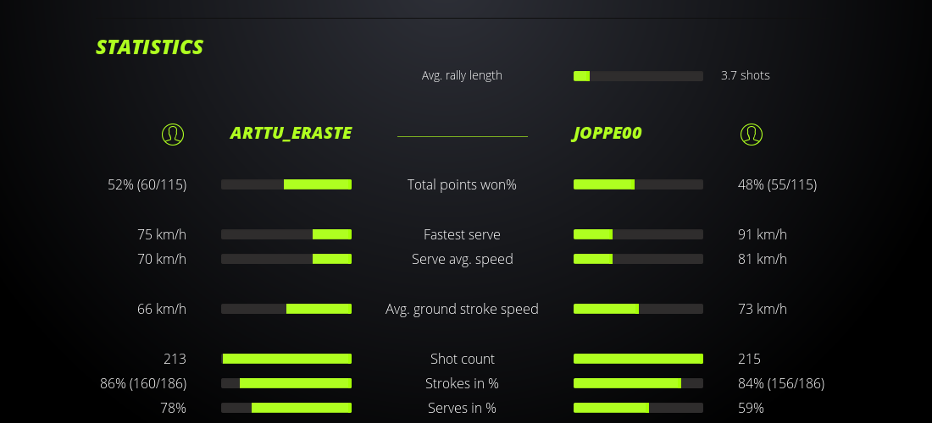This screenshot has height=423, width=932.
Task: Click JOPPE00's Fastest serve bar
Action: [x=638, y=234]
